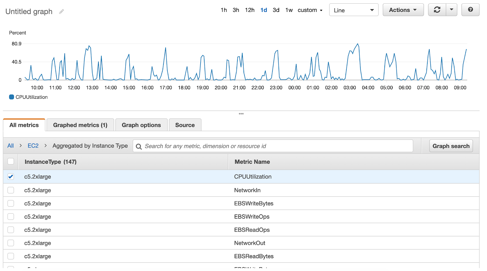The width and height of the screenshot is (487, 271).
Task: Check the EBSWriteBytes row checkbox
Action: pyautogui.click(x=11, y=203)
